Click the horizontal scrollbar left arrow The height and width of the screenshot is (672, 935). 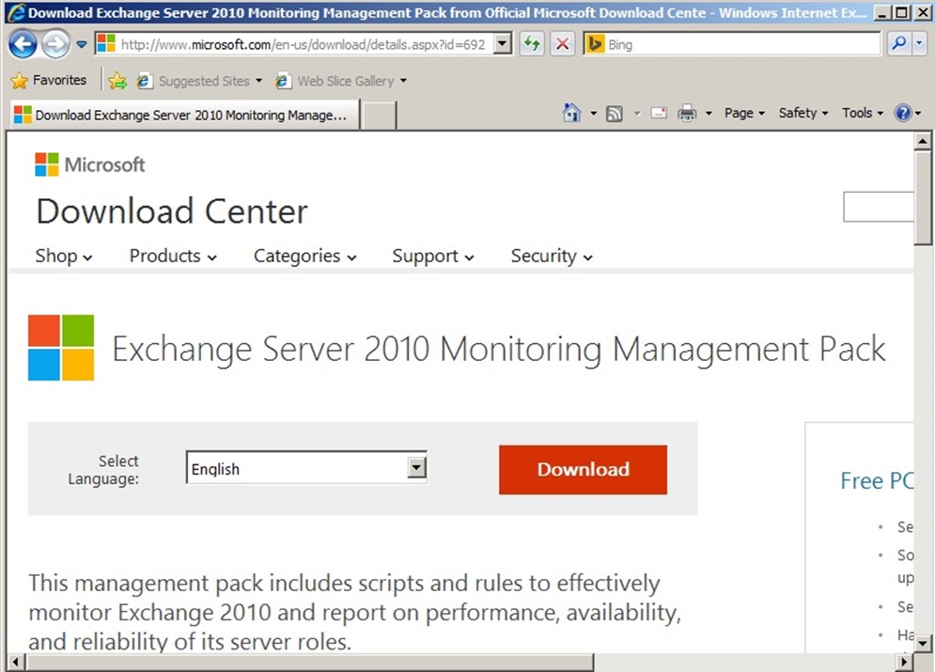tap(15, 662)
